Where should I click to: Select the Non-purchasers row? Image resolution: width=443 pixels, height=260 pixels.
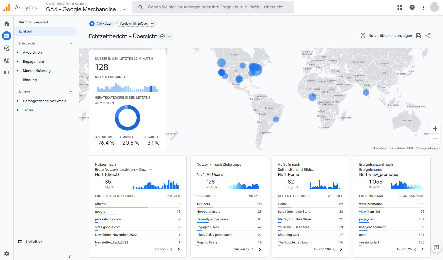click(229, 212)
